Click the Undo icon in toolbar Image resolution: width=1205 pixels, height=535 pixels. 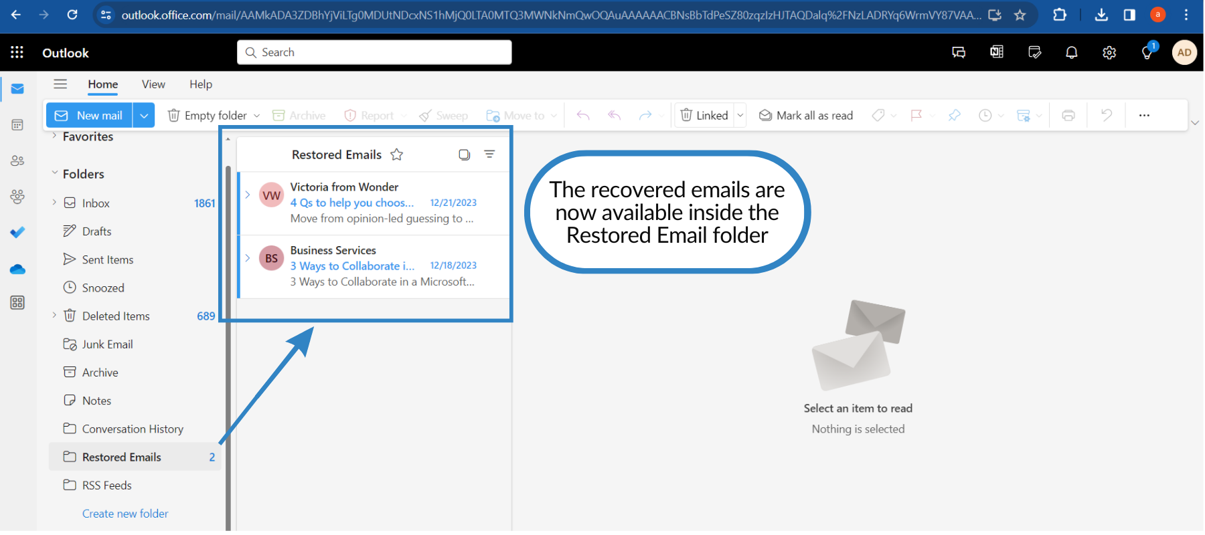pos(1107,116)
